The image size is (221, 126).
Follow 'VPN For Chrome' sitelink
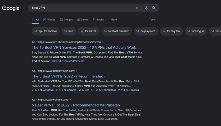coord(66,90)
